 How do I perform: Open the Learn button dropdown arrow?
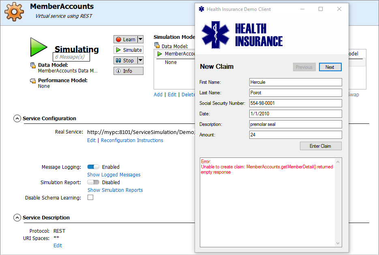click(140, 39)
